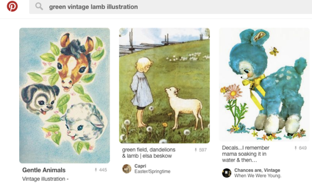This screenshot has height=183, width=312.
Task: Open the girl and lamb meadow image
Action: click(164, 86)
